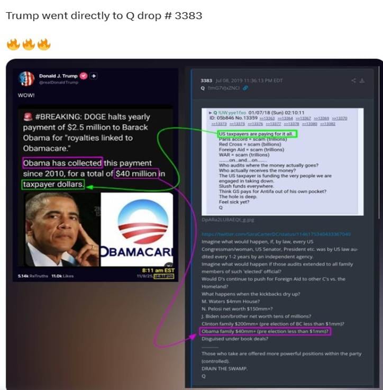Follow the >>13363 reply link
Viewport: 383px width, 390px height.
pyautogui.click(x=267, y=118)
